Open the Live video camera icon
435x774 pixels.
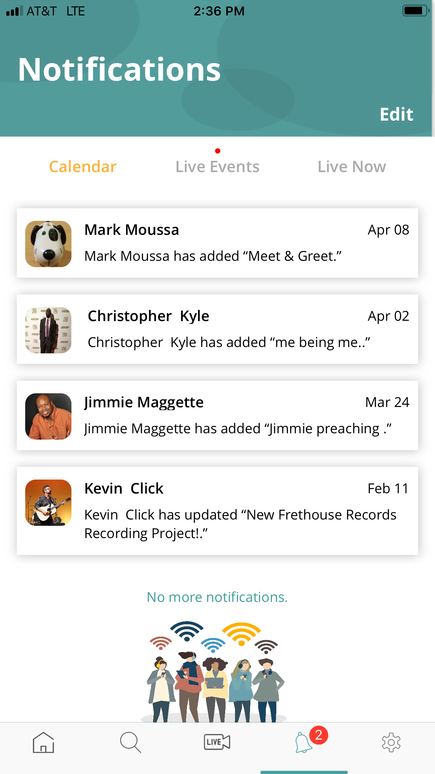tap(217, 742)
